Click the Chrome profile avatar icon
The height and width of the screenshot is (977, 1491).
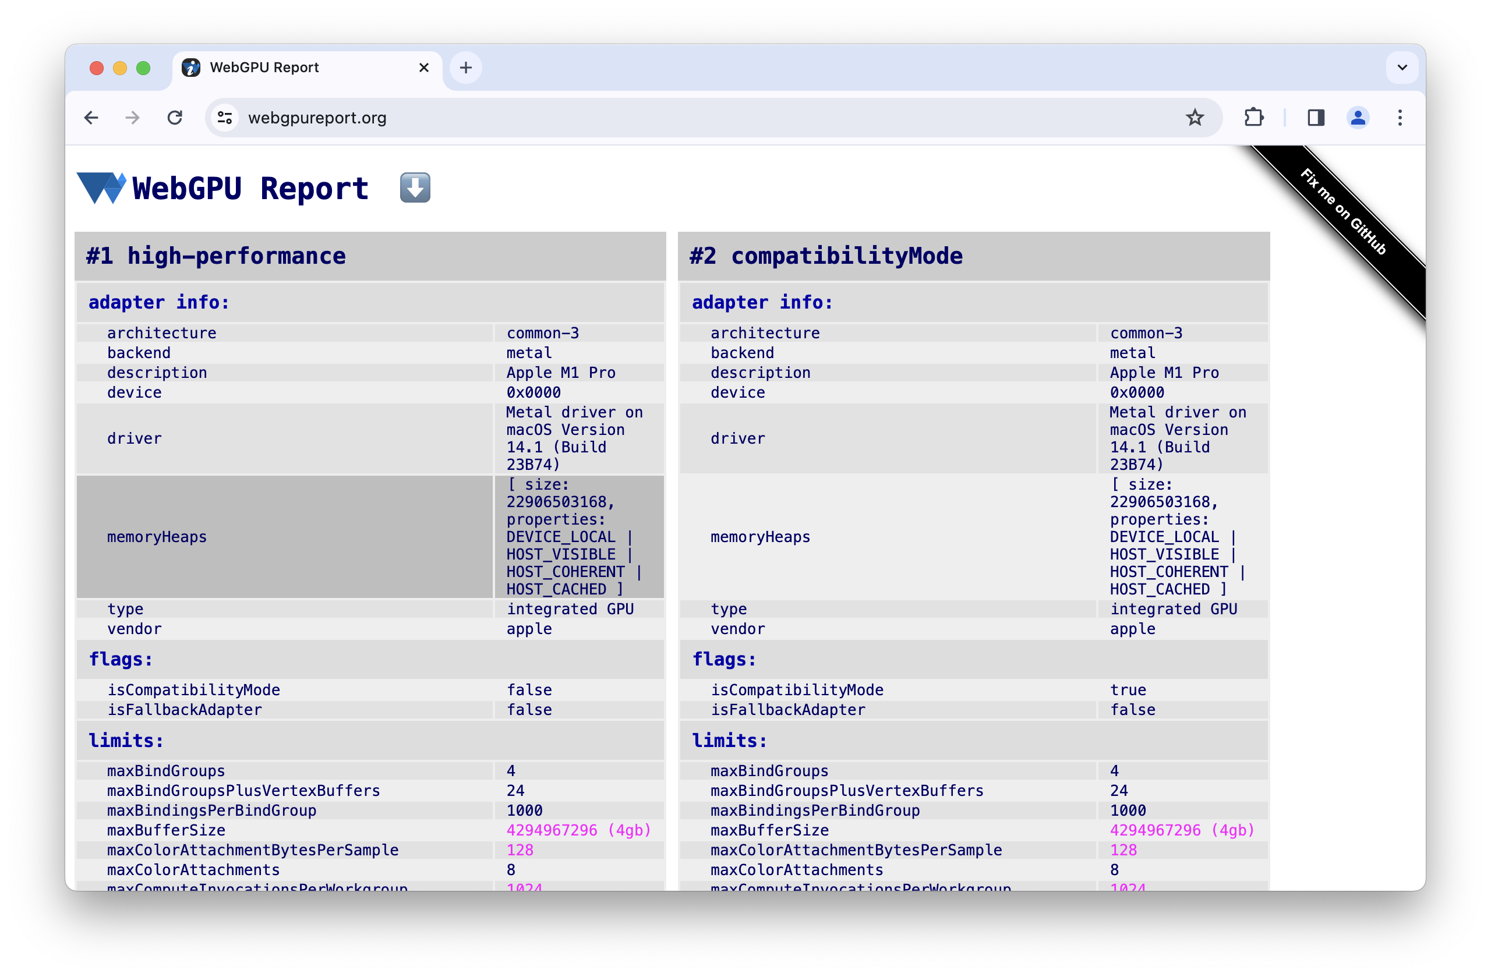point(1358,118)
